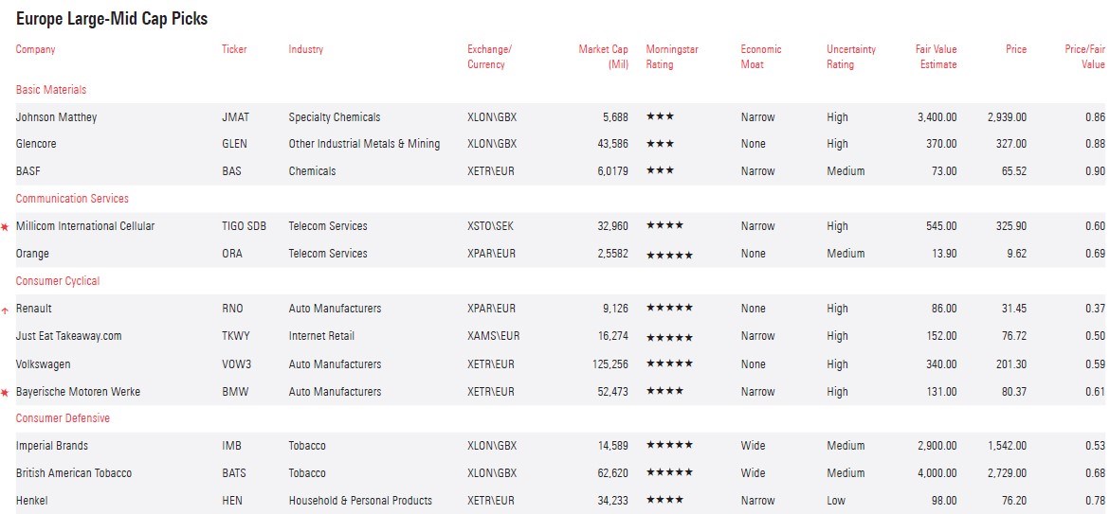Click the red star marker beside Millicom

click(x=5, y=227)
